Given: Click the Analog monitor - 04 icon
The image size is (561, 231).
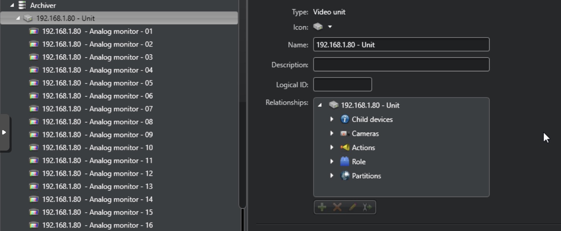Looking at the screenshot, I should click(x=34, y=70).
